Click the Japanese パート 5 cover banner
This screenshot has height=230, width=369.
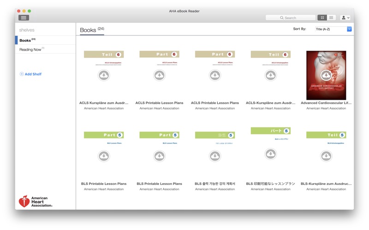pos(271,131)
